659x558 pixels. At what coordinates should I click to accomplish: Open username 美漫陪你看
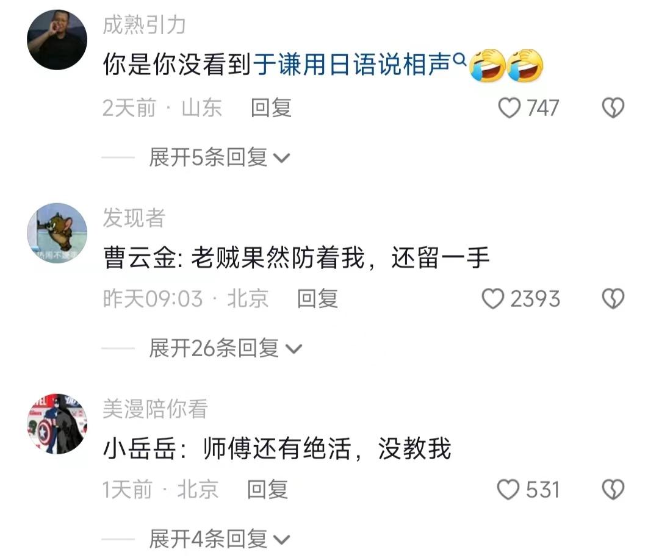[x=155, y=409]
